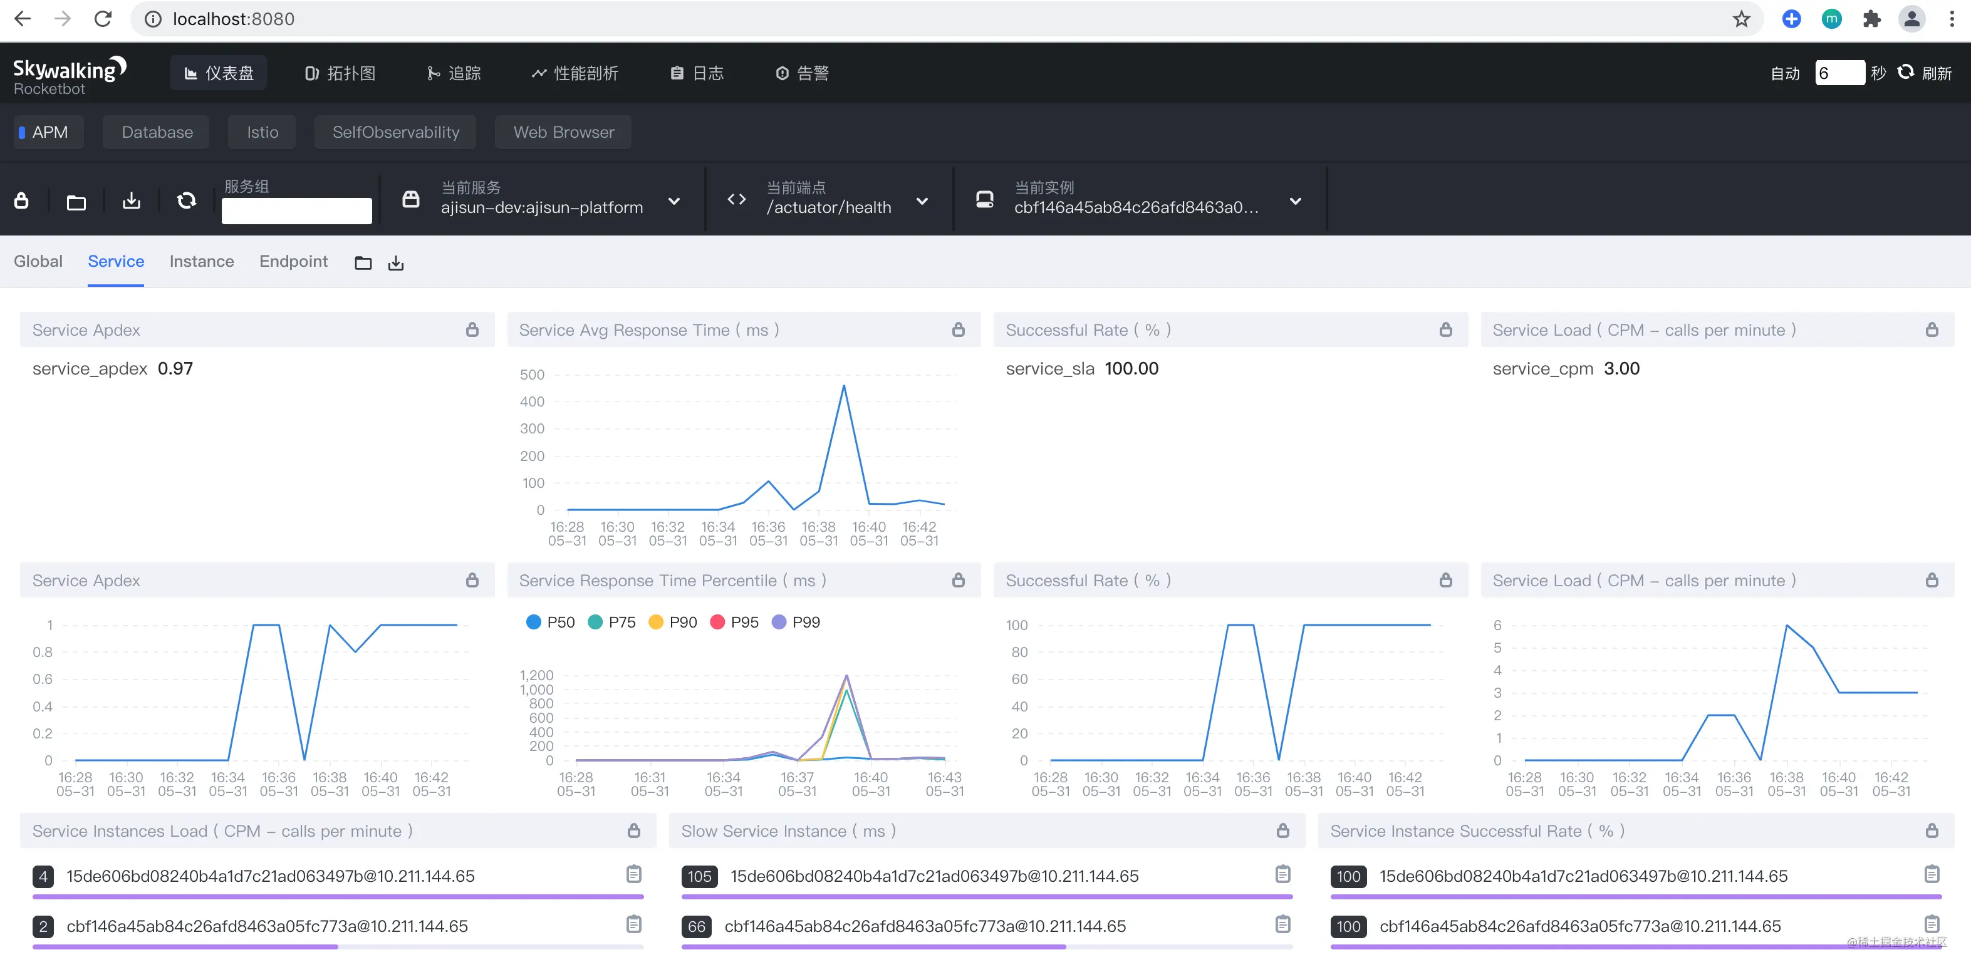Image resolution: width=1971 pixels, height=972 pixels.
Task: Toggle 自动 auto refresh
Action: (1785, 73)
